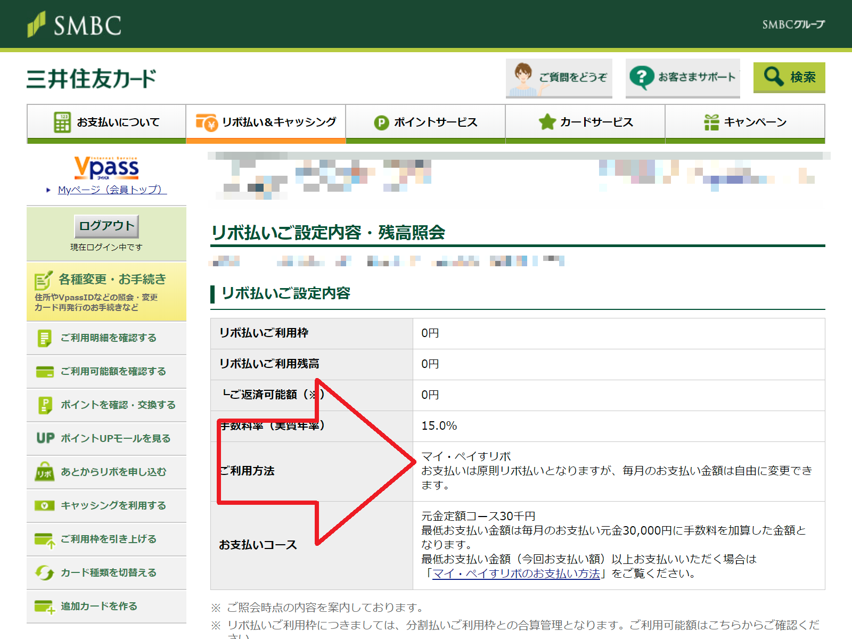Open キャッシングを利用する menu
Image resolution: width=852 pixels, height=639 pixels.
(106, 505)
